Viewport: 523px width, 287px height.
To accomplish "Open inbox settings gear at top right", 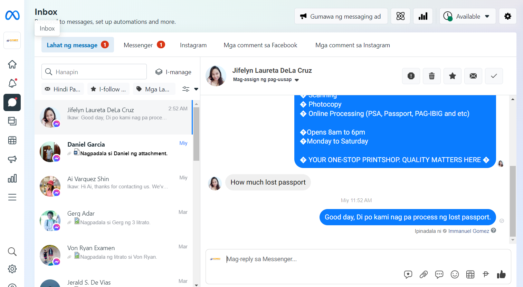I will point(507,16).
